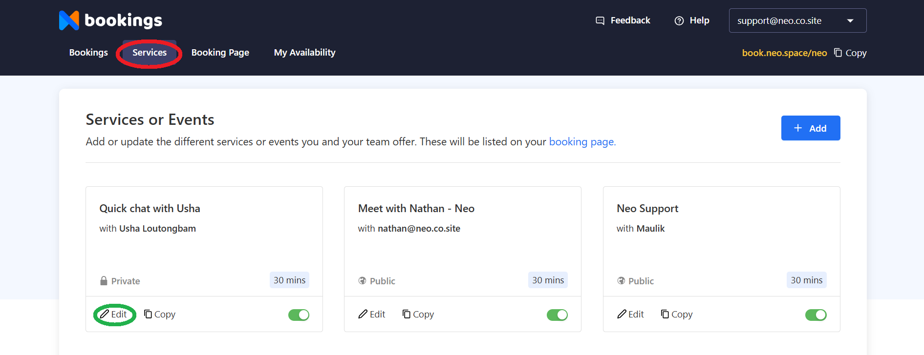The width and height of the screenshot is (924, 355).
Task: Click the plus icon in Add button
Action: click(798, 128)
